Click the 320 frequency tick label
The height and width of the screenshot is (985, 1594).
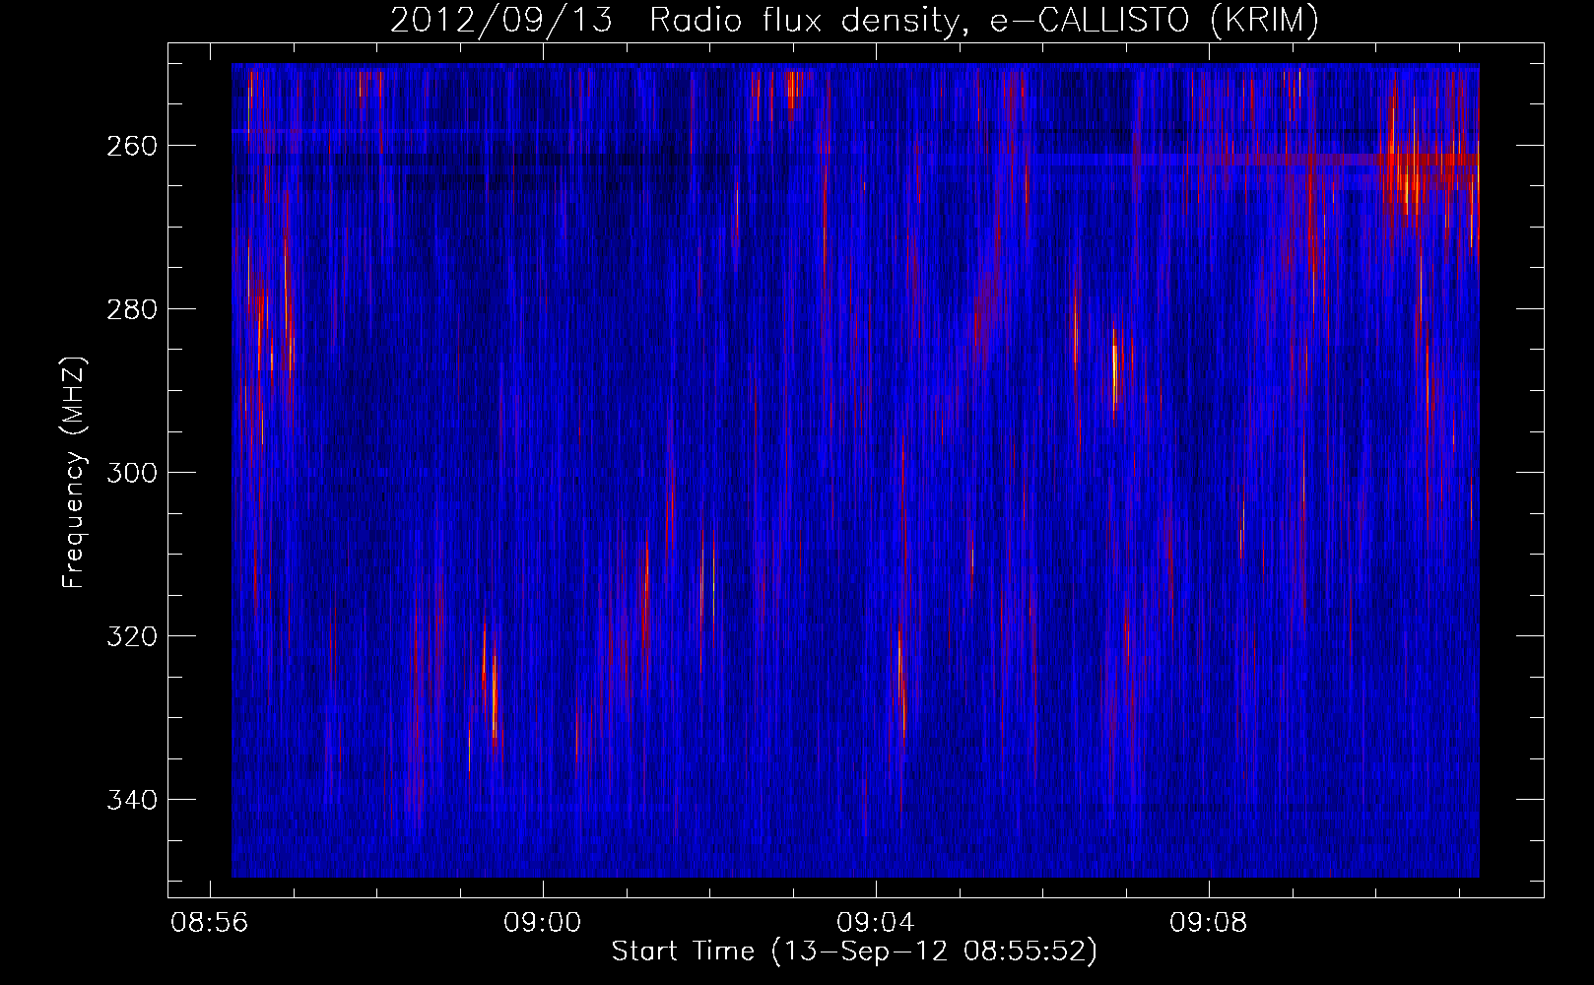click(x=132, y=636)
